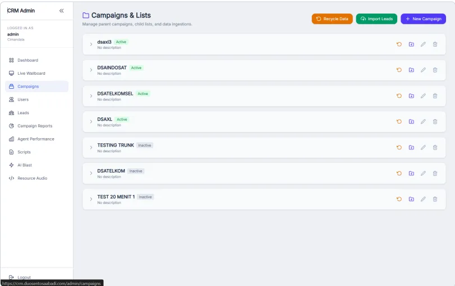Go to Leads page
Viewport: 455px width, 286px height.
pyautogui.click(x=37, y=113)
